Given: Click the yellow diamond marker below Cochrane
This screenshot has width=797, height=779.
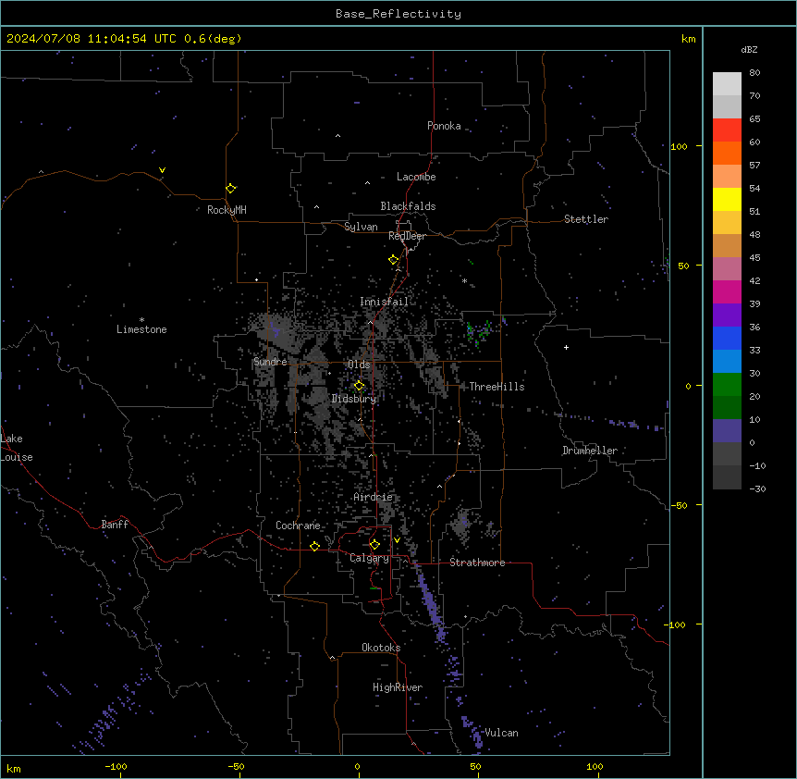Looking at the screenshot, I should [x=314, y=546].
